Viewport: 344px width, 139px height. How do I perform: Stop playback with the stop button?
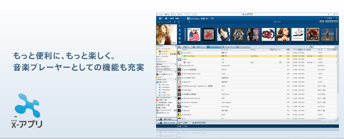[x=166, y=18]
